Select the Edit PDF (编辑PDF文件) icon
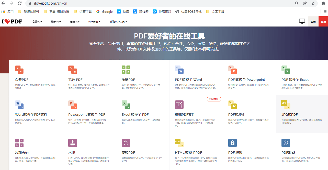This screenshot has width=328, height=170. coord(179,105)
